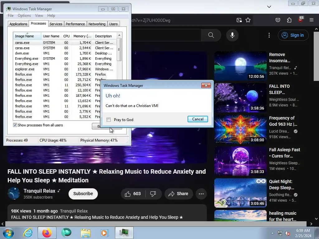Close the Uh oh error dialog

pos(206,85)
